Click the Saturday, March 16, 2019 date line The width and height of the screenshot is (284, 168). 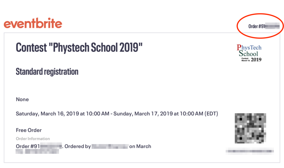[62, 113]
